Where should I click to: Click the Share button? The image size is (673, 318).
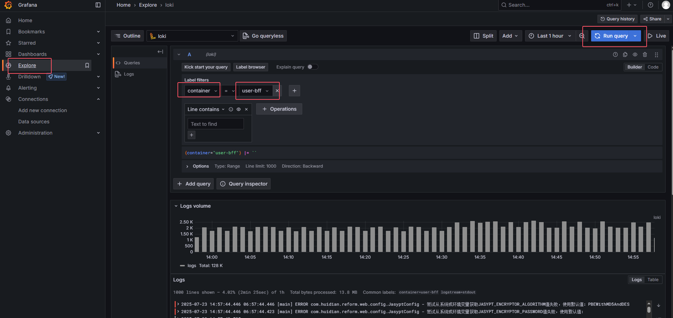(x=652, y=19)
